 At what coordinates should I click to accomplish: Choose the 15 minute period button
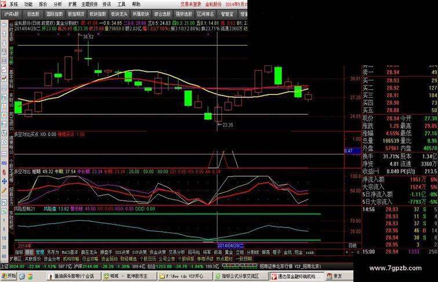coord(4,238)
